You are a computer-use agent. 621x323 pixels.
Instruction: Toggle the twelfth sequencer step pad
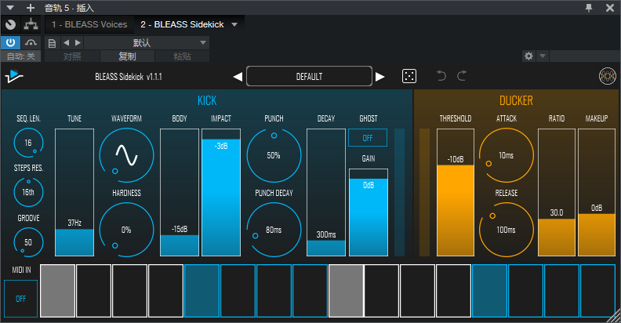[454, 291]
